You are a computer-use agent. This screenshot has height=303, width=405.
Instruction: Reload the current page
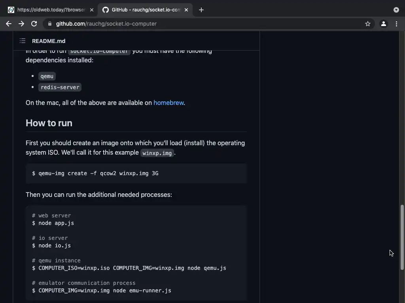pyautogui.click(x=34, y=24)
